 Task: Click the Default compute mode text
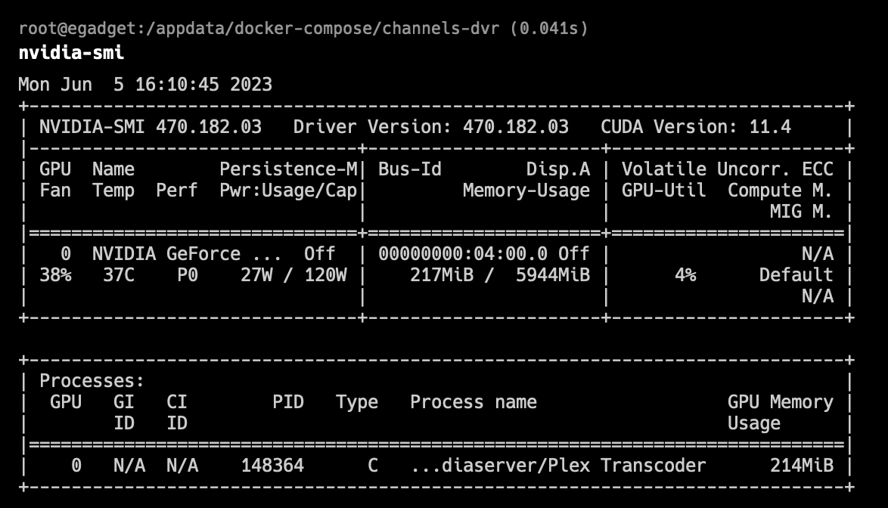(796, 274)
